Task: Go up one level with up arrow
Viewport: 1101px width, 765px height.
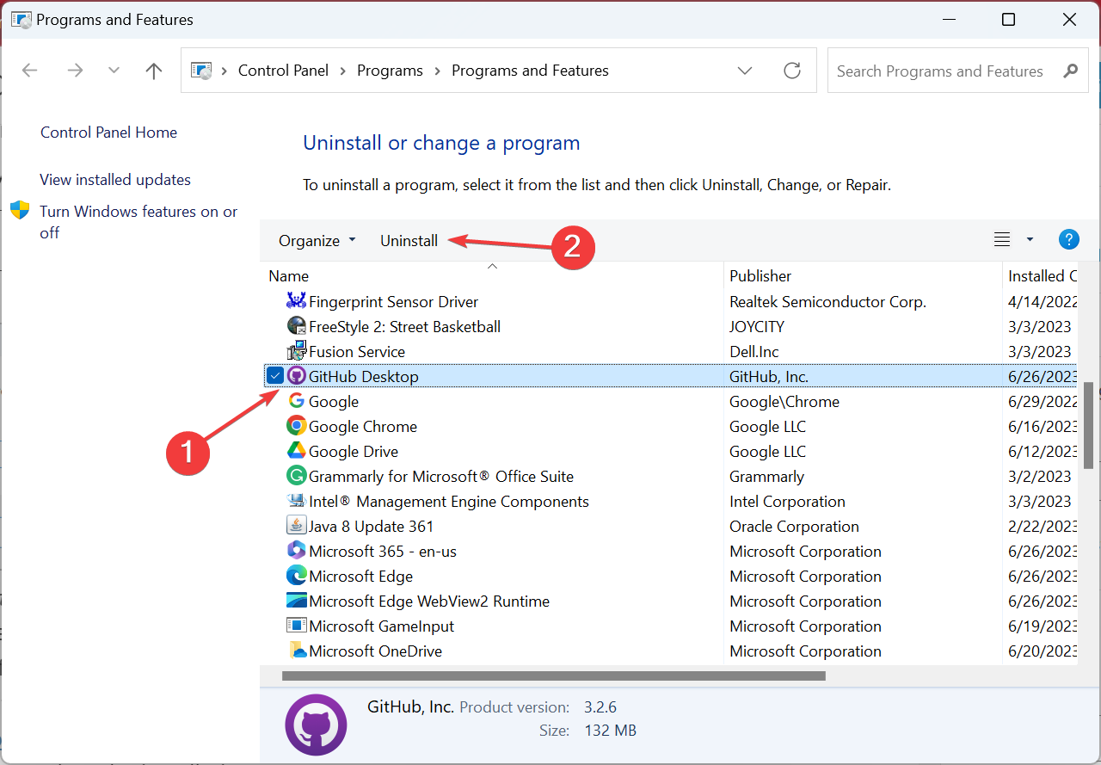Action: [154, 71]
